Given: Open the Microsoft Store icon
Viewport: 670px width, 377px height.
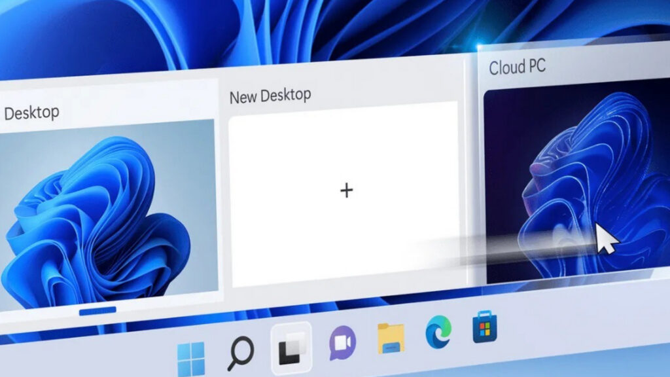Looking at the screenshot, I should coord(485,327).
